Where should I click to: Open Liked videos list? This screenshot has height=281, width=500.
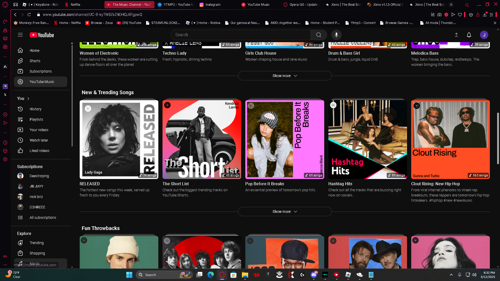(x=41, y=151)
